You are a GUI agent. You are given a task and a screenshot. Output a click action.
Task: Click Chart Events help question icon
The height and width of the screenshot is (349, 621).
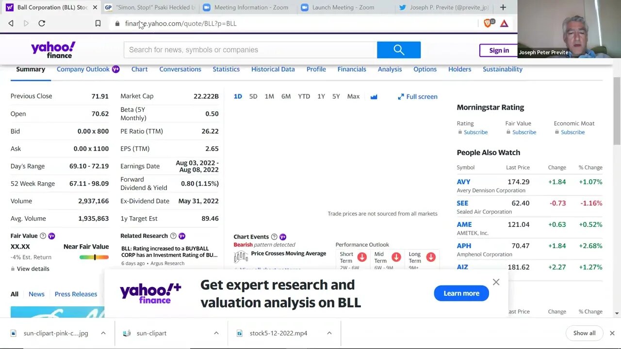coord(274,237)
